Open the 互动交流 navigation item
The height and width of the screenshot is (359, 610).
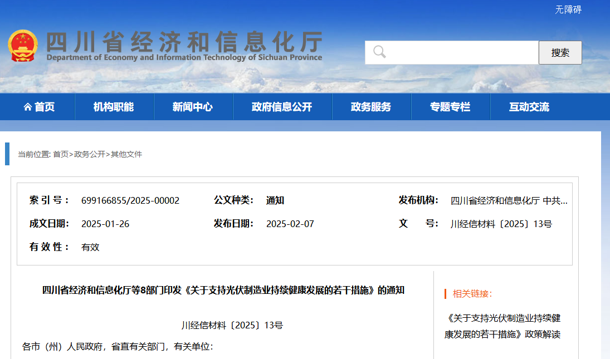529,107
